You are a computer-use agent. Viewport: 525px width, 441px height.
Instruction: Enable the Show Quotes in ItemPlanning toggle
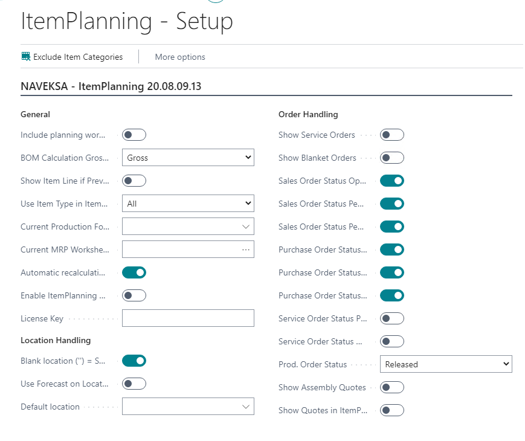(391, 410)
